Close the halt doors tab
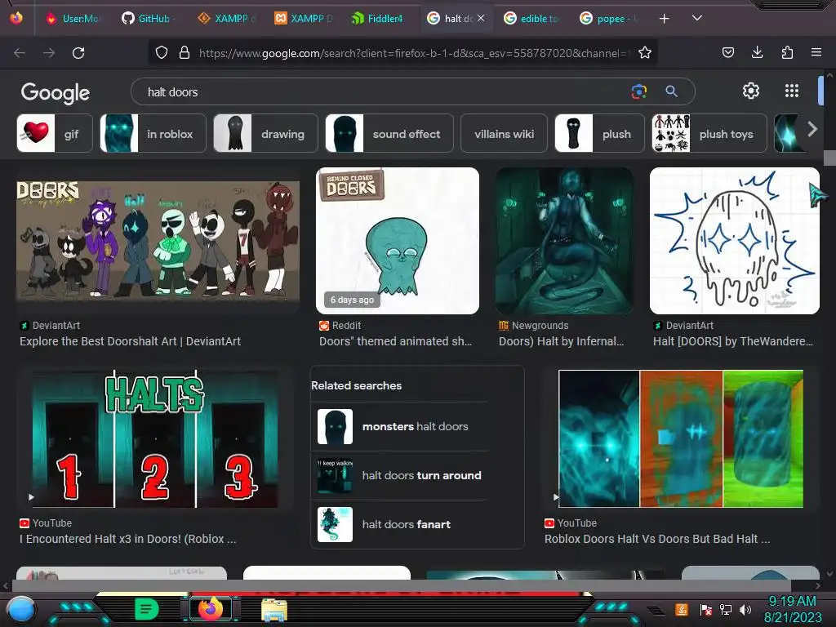This screenshot has width=836, height=627. tap(481, 18)
